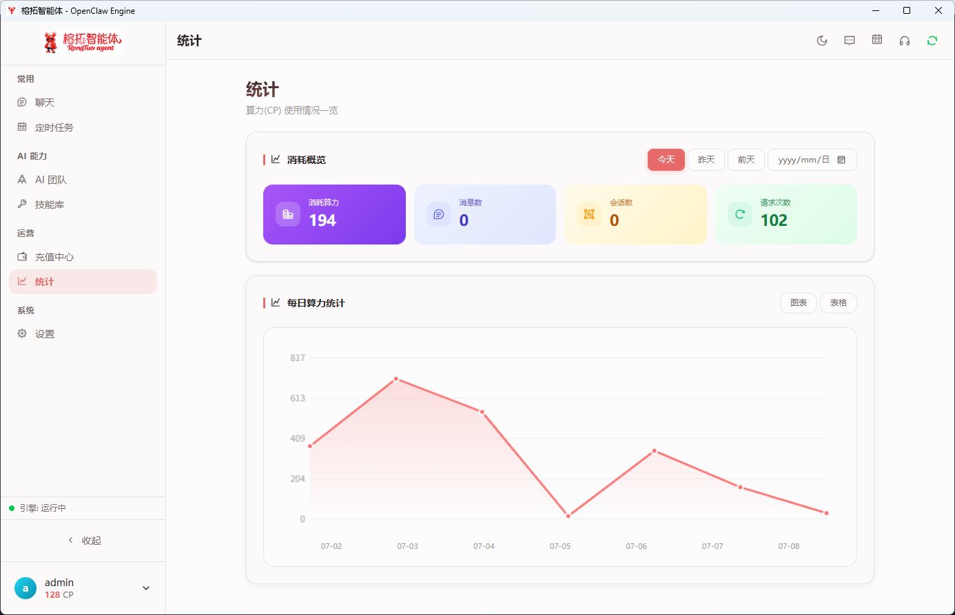This screenshot has width=955, height=615.
Task: Click the 07-02 x-axis label
Action: point(331,546)
